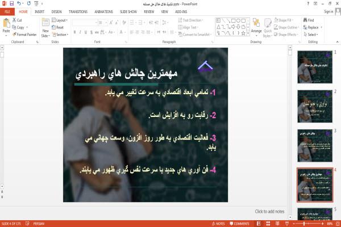Viewport: 341px width, 227px height.
Task: Increase the font size
Action: 111,23
